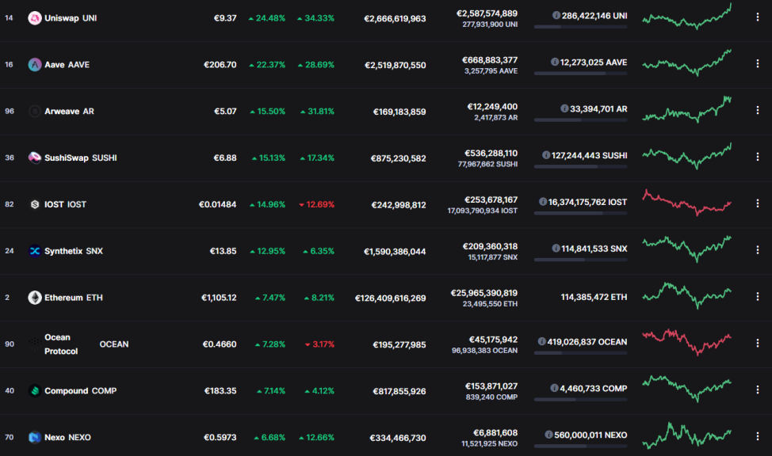The height and width of the screenshot is (456, 772).
Task: Open the Compound COMP coin page
Action: [80, 390]
